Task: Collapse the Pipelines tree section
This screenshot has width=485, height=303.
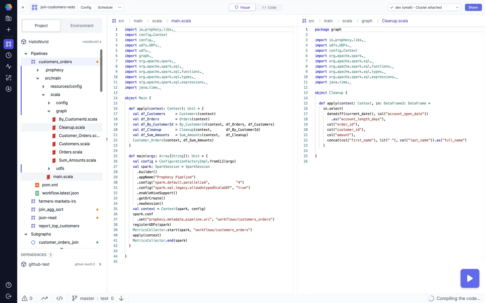Action: pyautogui.click(x=26, y=54)
